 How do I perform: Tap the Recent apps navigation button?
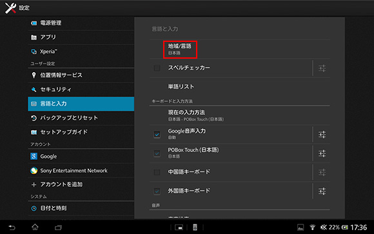[x=58, y=228]
